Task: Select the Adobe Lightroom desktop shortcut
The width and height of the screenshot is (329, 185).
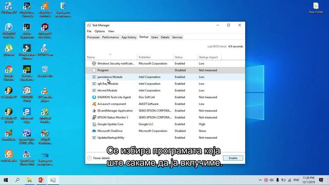Action: (27, 30)
